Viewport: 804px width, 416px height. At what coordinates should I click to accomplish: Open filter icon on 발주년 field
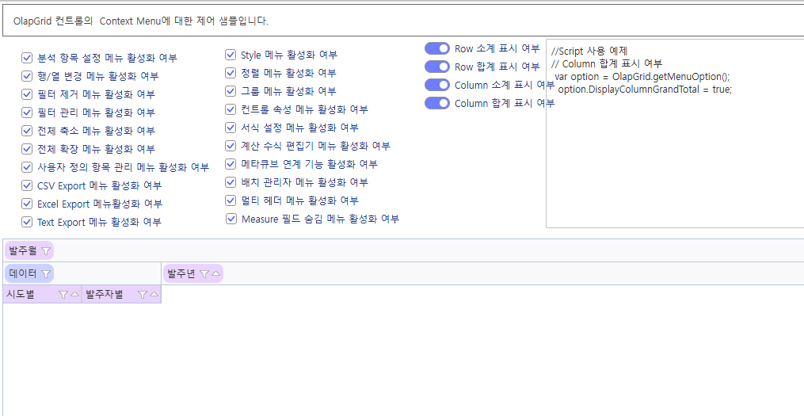[x=204, y=274]
